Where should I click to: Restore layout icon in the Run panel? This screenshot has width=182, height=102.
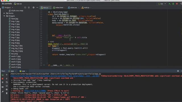point(3,87)
